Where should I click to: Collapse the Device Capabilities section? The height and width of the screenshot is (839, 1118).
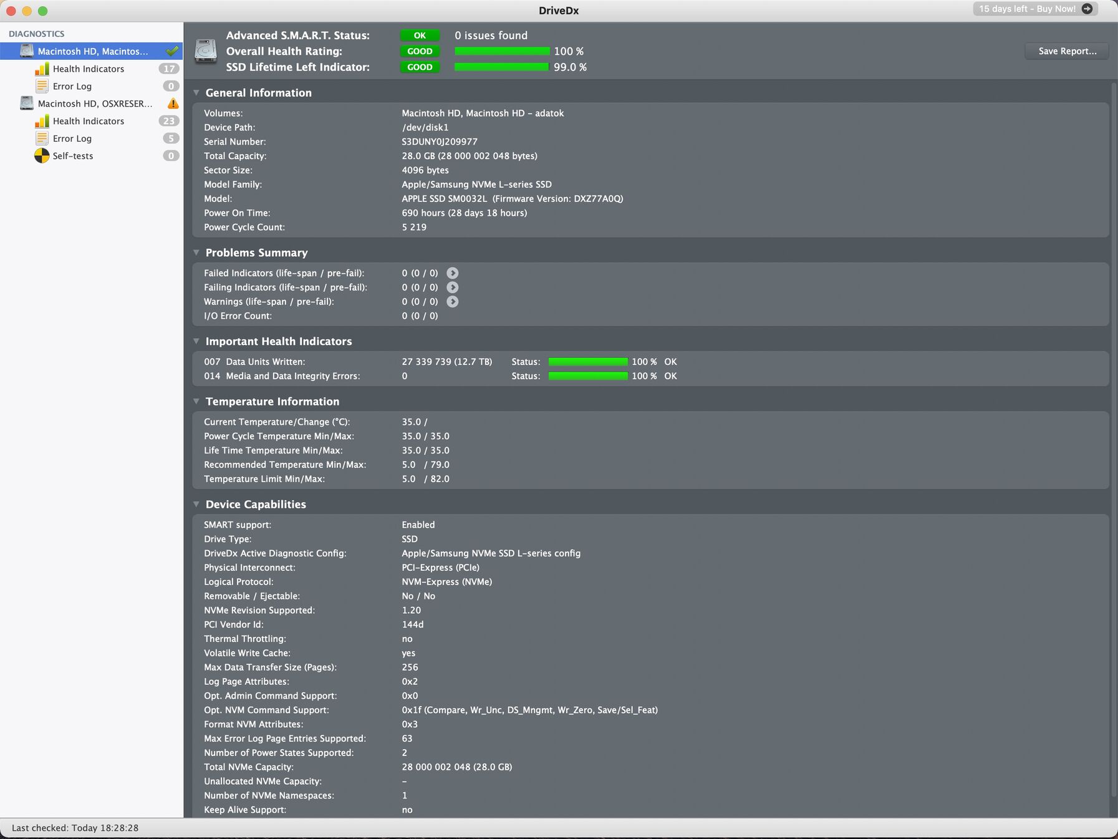(x=196, y=504)
